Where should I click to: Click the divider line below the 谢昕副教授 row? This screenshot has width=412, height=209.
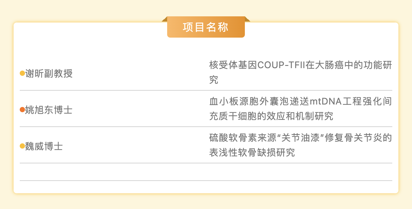(x=206, y=90)
